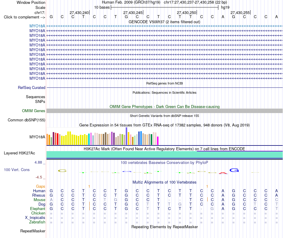Click the Rhesus species alignment label
The width and height of the screenshot is (283, 238).
click(39, 195)
